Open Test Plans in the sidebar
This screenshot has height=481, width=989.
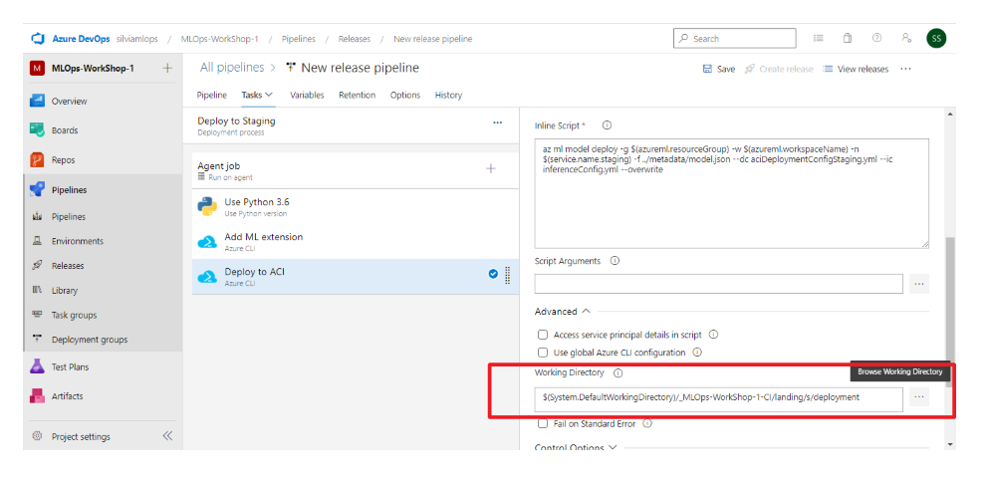click(x=70, y=366)
